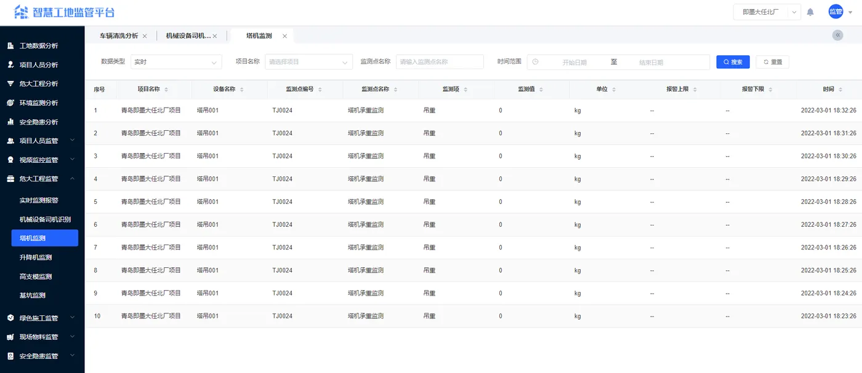Screen dimensions: 862x373
Task: Focus the 监测点名称 input field
Action: click(440, 62)
